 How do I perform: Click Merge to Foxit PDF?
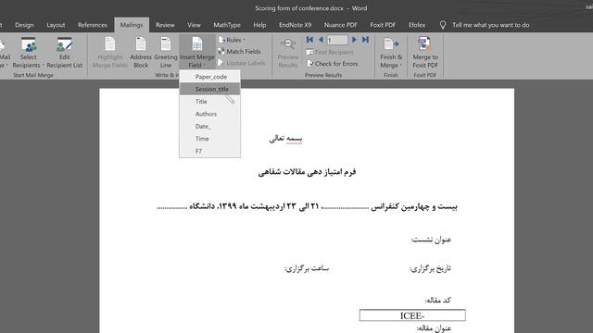point(425,53)
